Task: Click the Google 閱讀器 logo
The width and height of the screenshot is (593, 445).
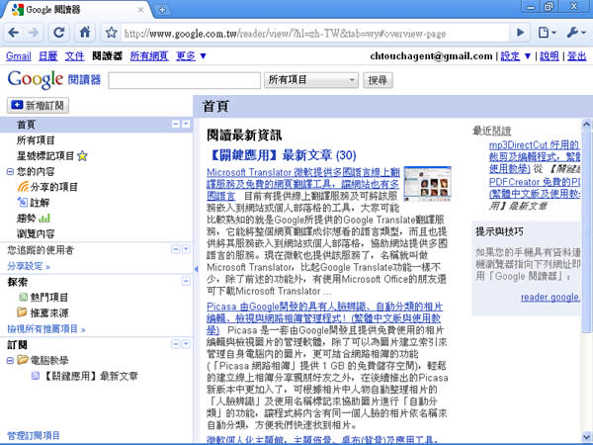Action: [x=54, y=79]
